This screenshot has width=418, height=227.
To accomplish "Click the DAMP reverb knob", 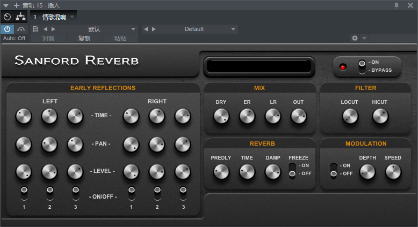I will click(x=273, y=172).
